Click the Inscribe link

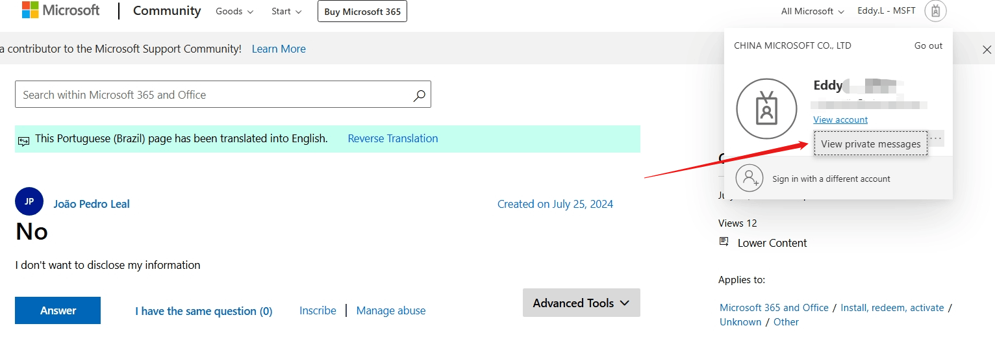(x=318, y=310)
